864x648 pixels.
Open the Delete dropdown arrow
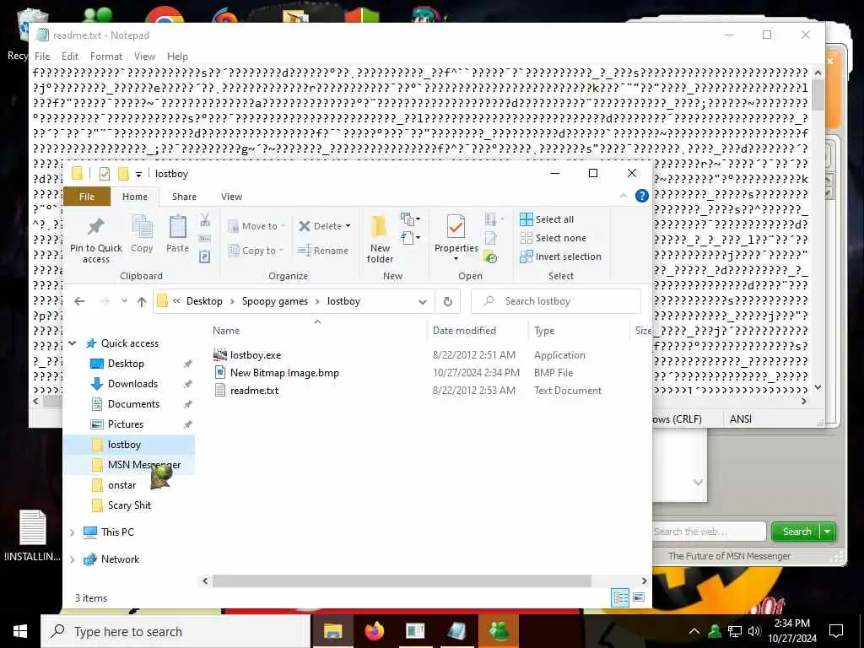pos(348,226)
